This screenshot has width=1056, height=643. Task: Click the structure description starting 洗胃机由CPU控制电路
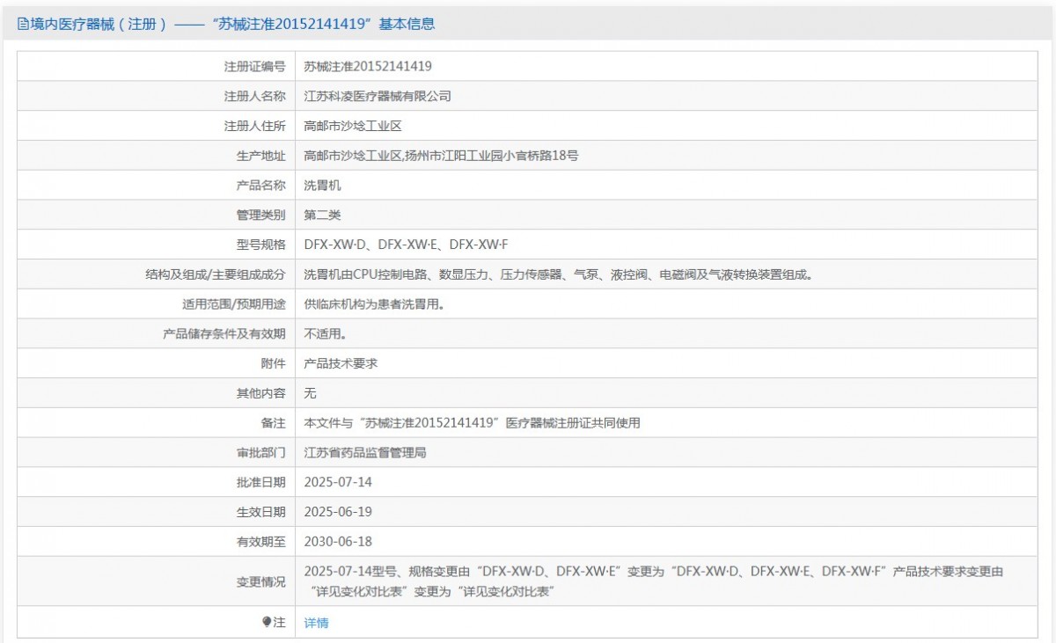[557, 274]
